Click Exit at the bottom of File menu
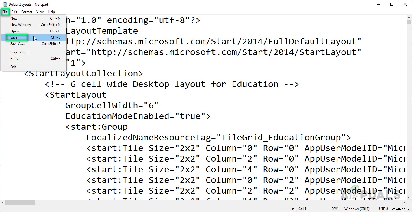 (13, 67)
